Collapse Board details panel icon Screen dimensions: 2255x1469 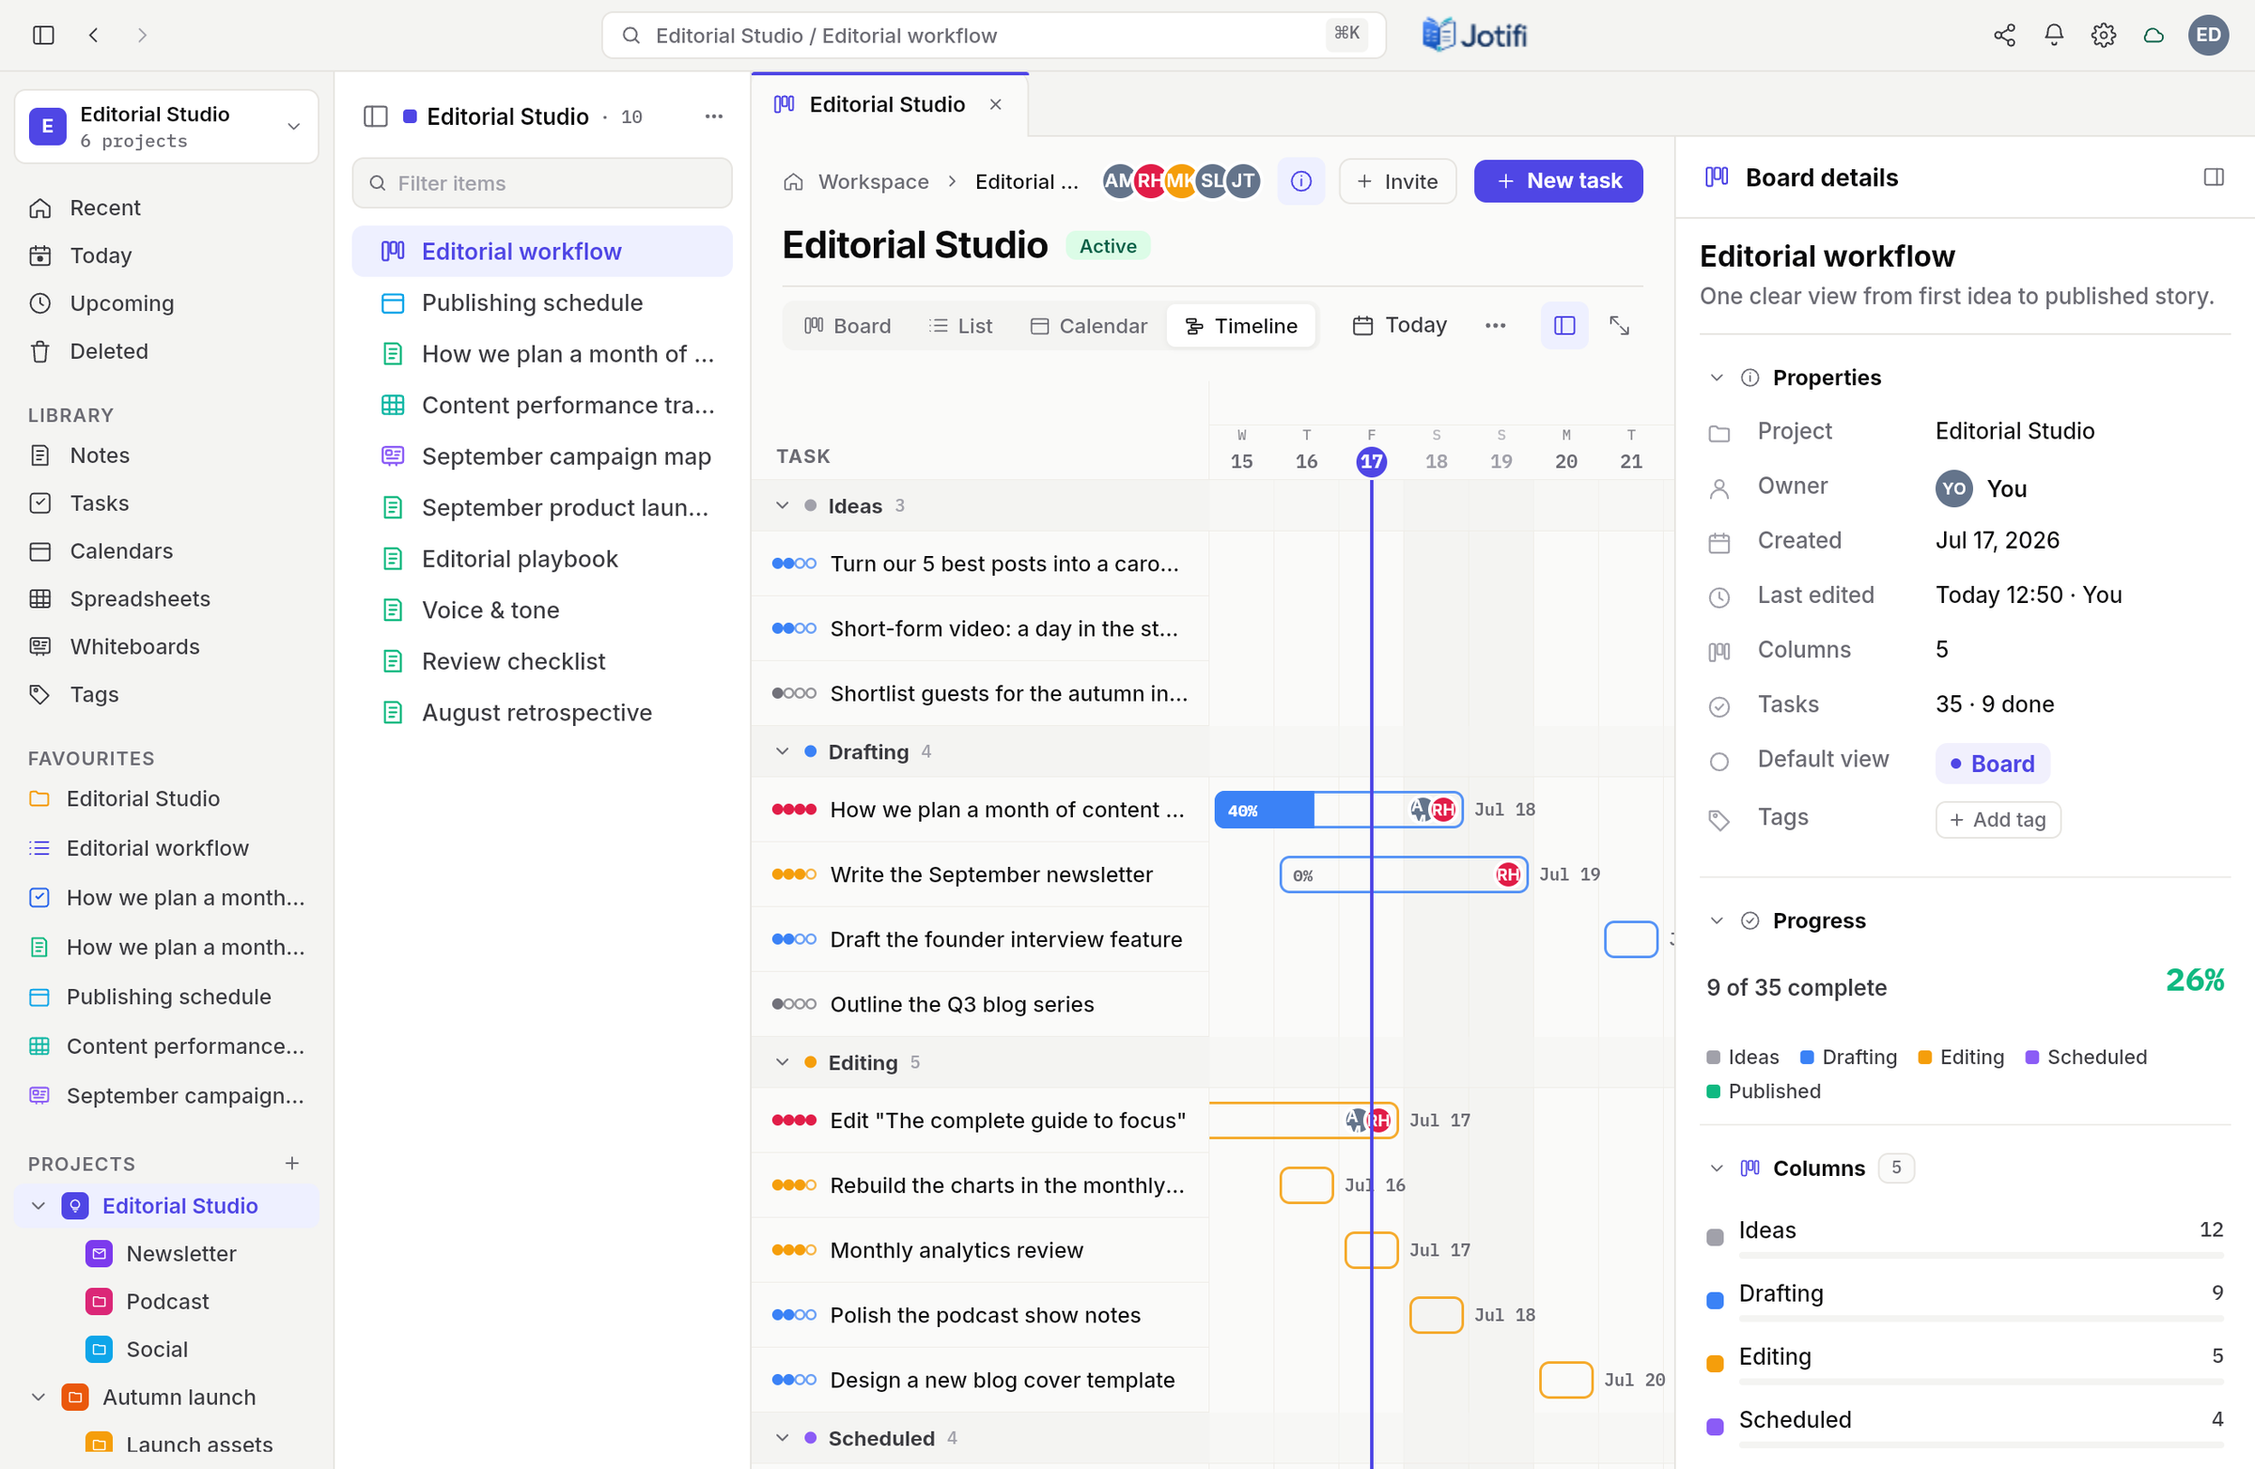point(2214,178)
